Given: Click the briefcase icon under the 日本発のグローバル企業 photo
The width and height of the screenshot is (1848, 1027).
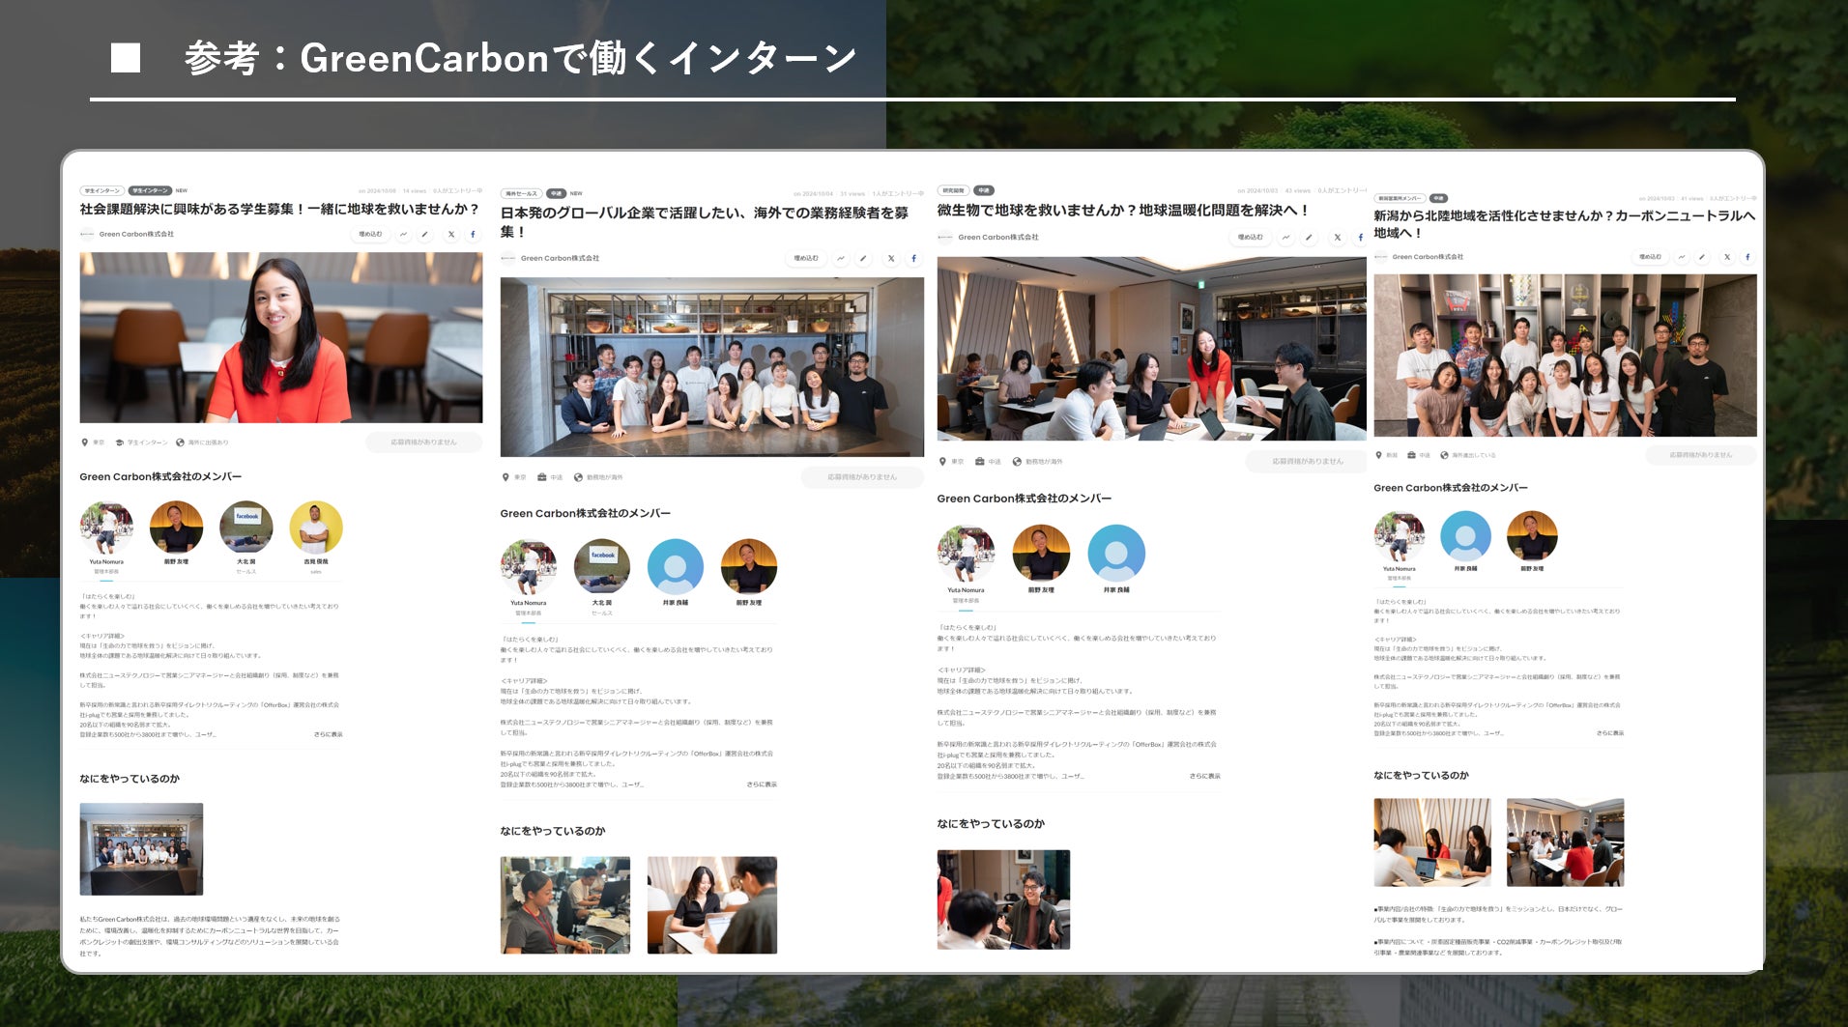Looking at the screenshot, I should (543, 477).
